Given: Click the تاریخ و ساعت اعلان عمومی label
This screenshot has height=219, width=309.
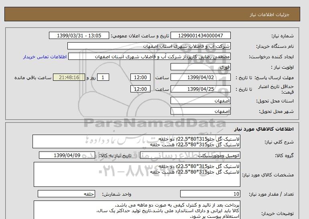Looking at the screenshot, I should 140,36.
